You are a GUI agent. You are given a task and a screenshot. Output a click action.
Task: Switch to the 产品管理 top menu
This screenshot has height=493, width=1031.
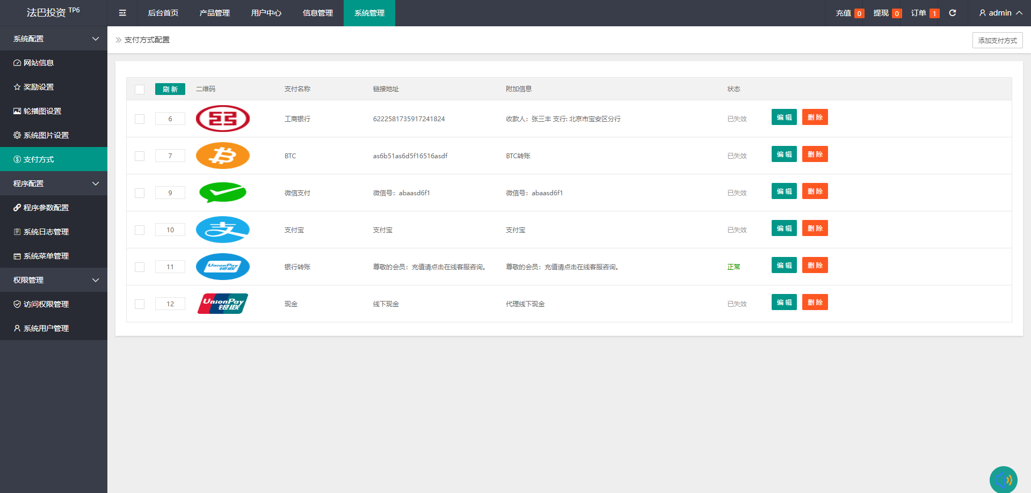pyautogui.click(x=215, y=13)
